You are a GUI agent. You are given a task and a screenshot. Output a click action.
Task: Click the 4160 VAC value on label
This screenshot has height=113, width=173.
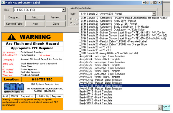(x=8, y=64)
